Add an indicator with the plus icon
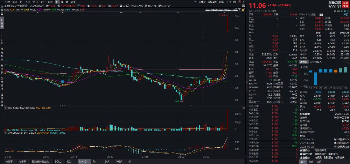 click(x=129, y=162)
